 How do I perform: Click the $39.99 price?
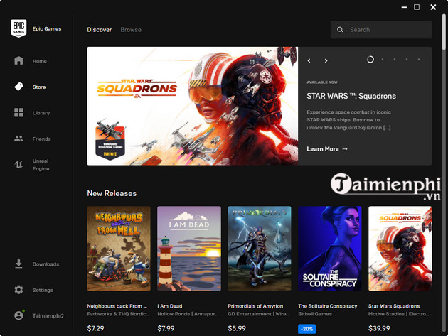379,328
